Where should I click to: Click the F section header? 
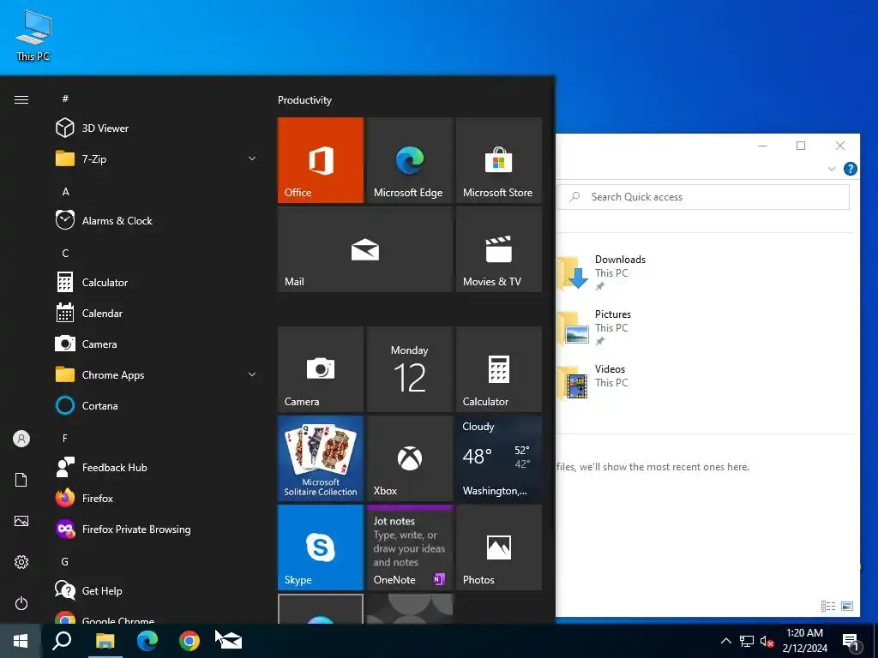[65, 438]
